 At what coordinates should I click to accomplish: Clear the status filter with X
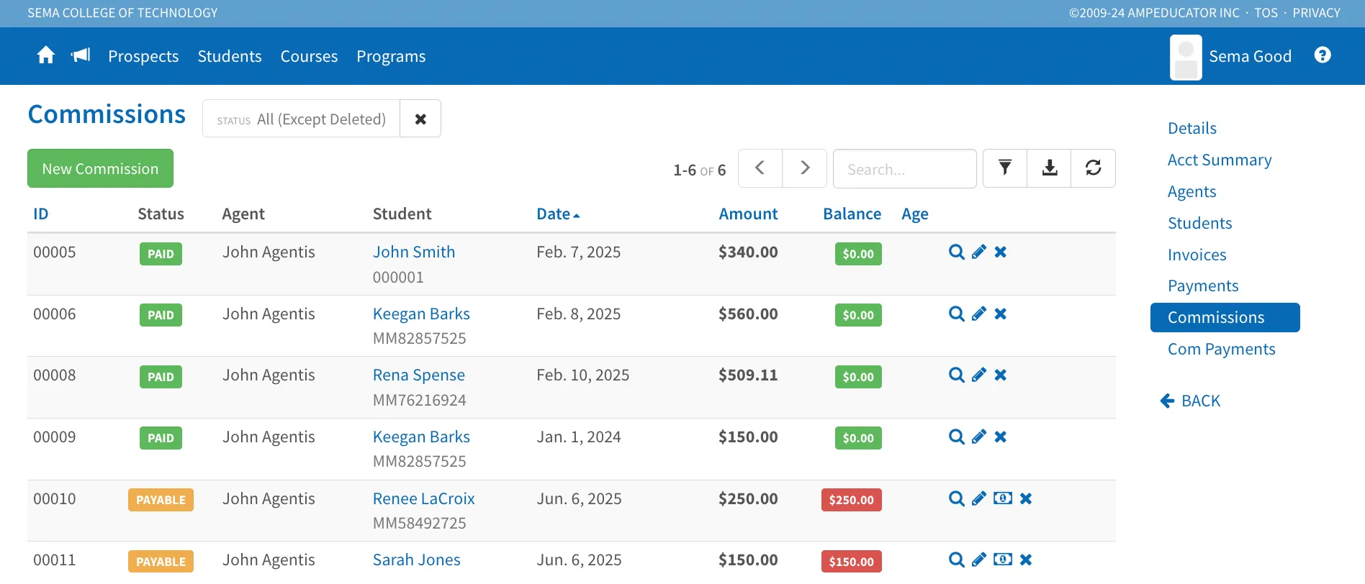pyautogui.click(x=420, y=119)
